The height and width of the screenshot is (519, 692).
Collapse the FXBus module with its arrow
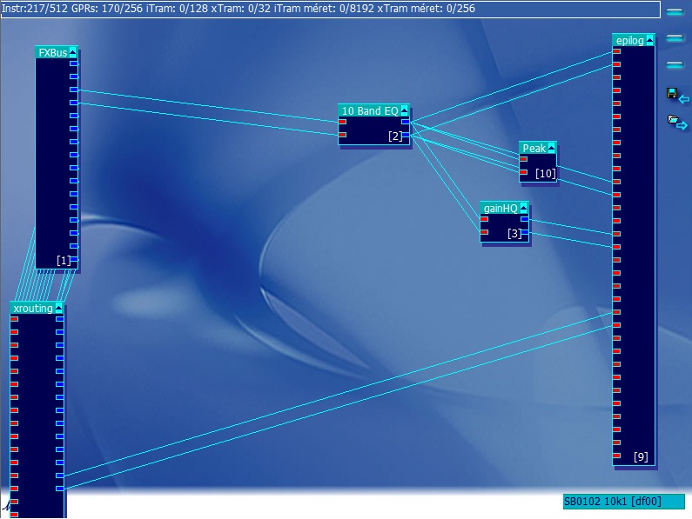coord(73,52)
